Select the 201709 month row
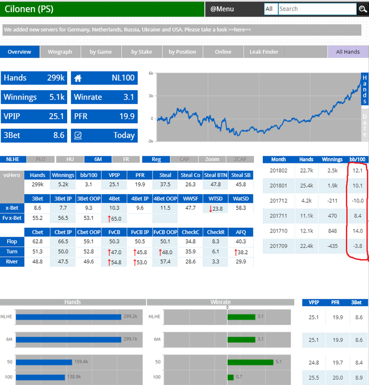Image resolution: width=369 pixels, height=385 pixels. [316, 246]
